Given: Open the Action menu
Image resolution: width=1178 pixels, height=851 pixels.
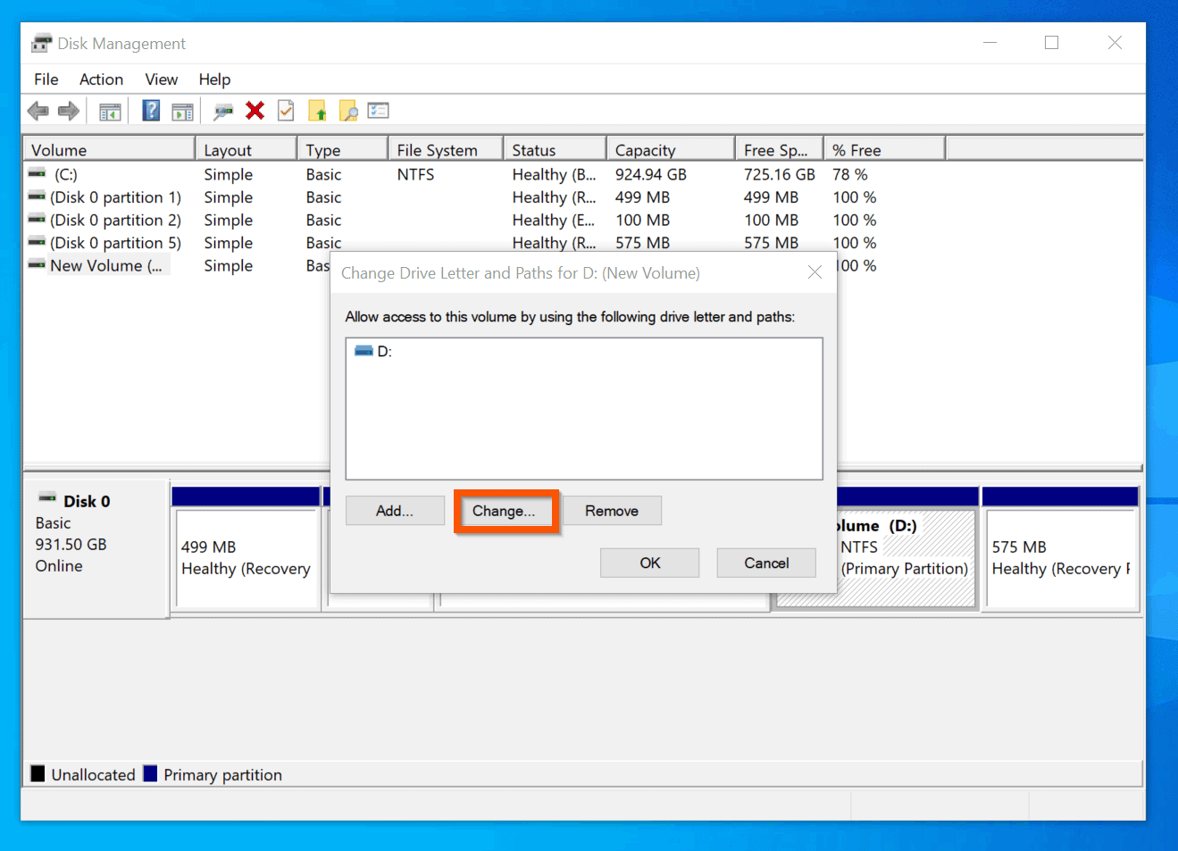Looking at the screenshot, I should (100, 79).
